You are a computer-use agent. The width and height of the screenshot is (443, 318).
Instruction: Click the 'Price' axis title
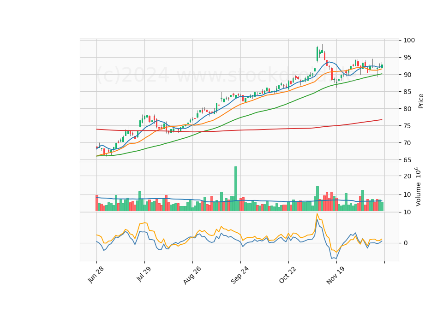(421, 101)
